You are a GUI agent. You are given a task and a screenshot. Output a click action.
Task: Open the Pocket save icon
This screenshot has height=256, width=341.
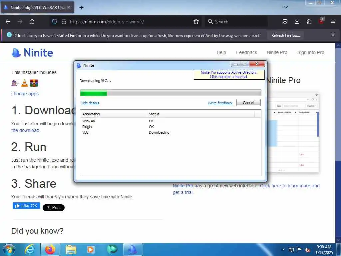click(x=285, y=21)
